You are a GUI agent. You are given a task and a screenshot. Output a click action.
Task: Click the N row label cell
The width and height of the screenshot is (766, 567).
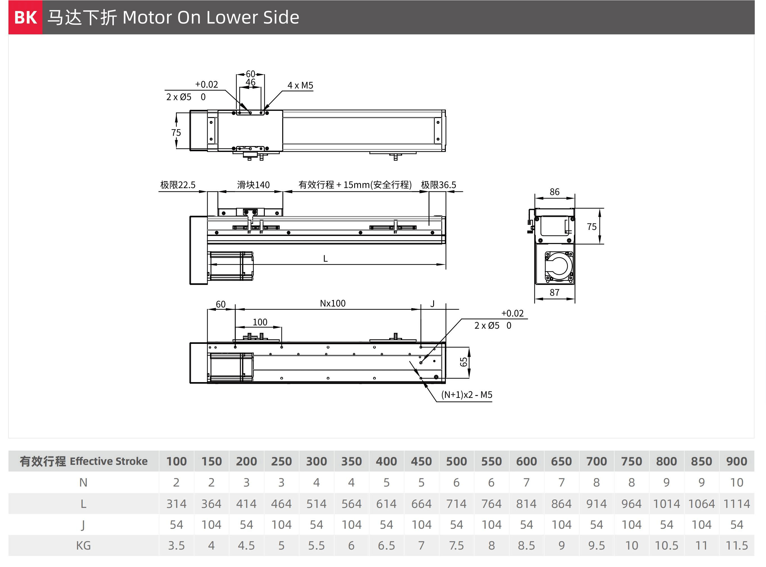pos(84,483)
